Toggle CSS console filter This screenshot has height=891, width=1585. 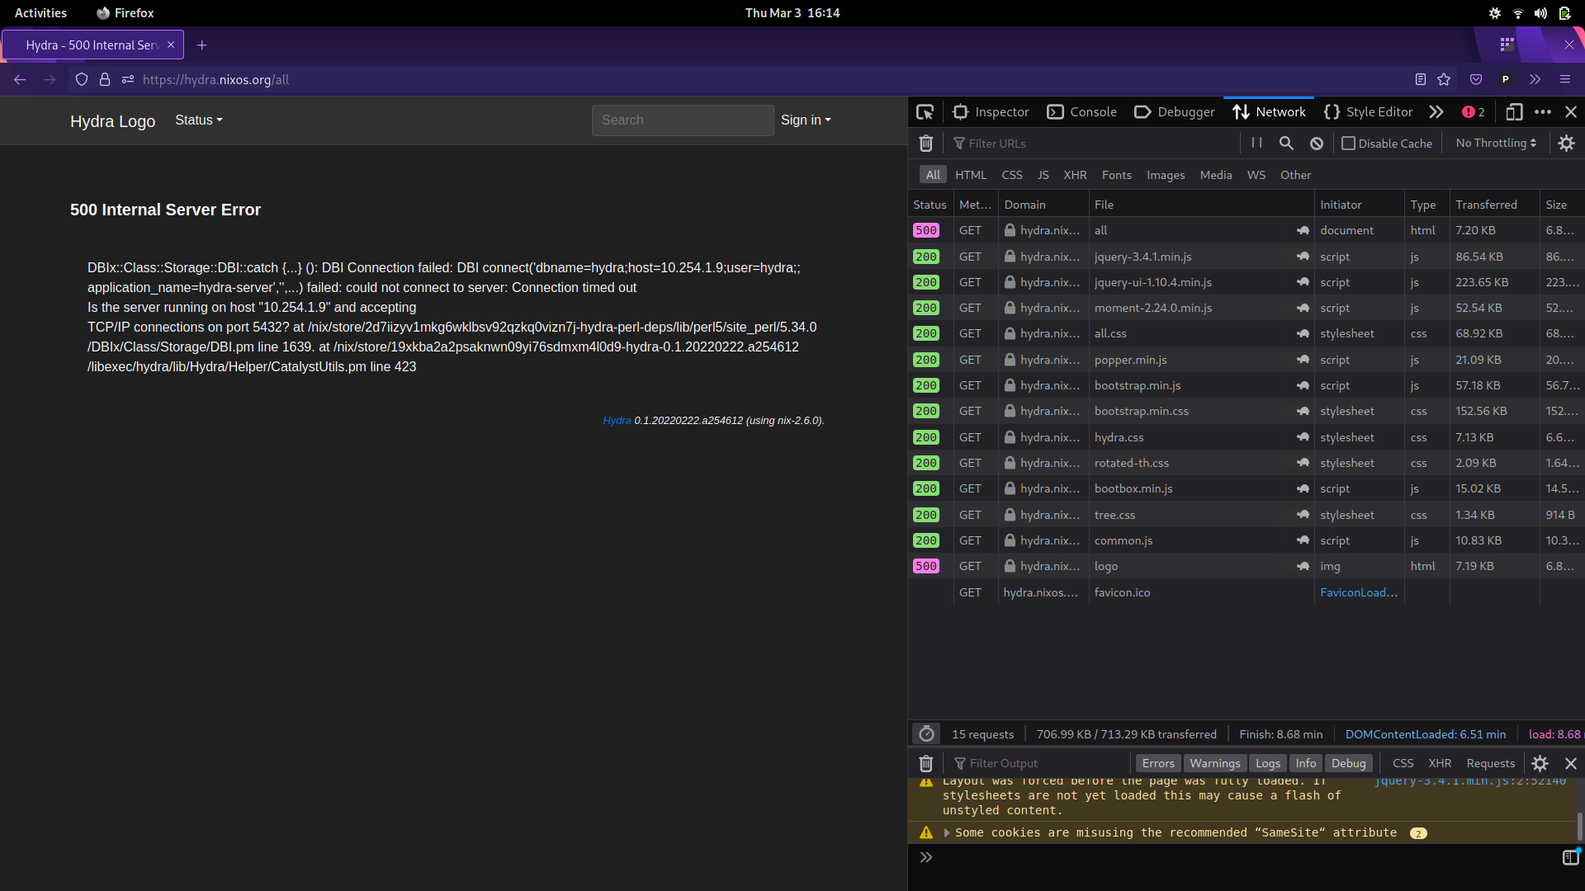[x=1403, y=764]
